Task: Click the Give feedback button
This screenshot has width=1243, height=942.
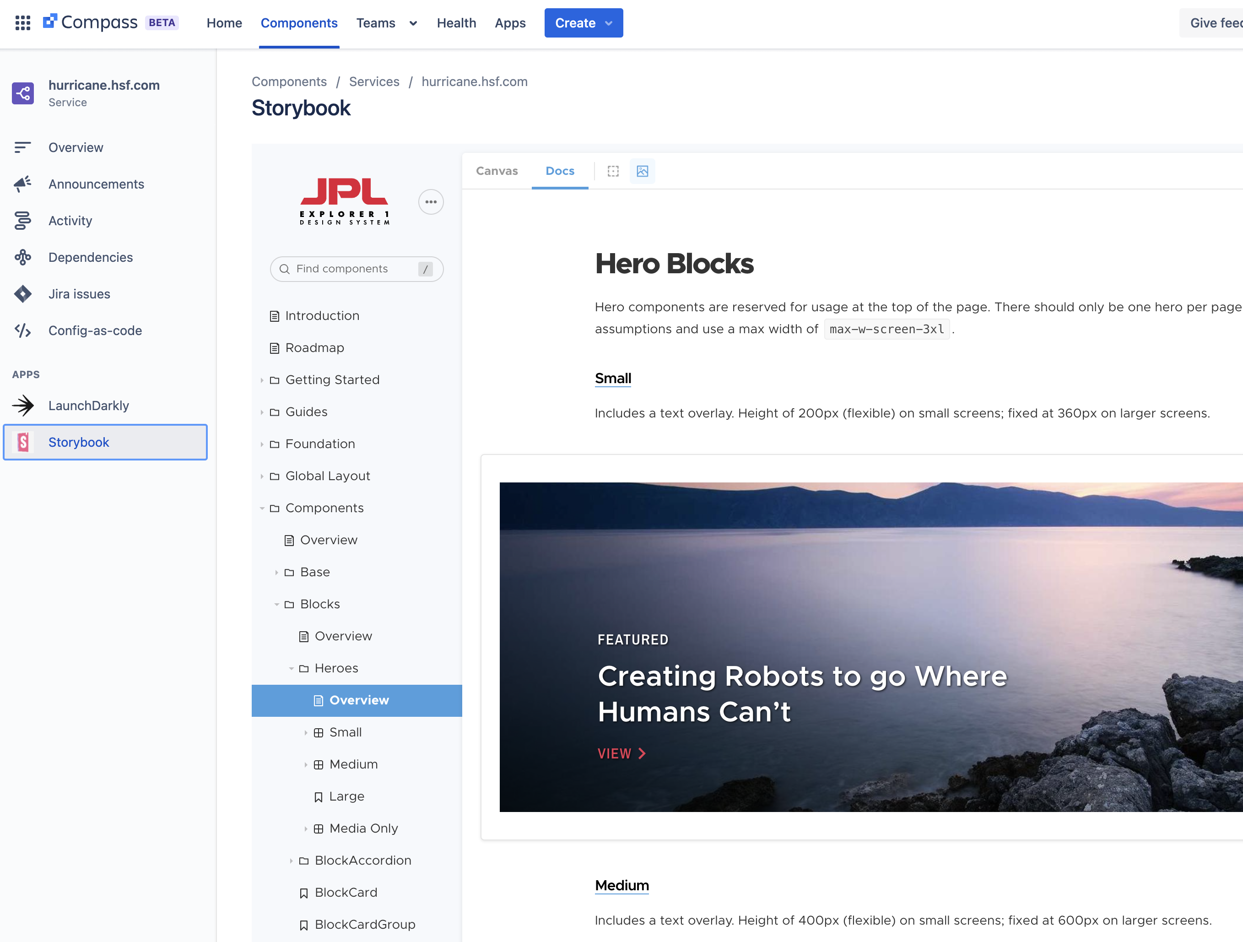Action: (x=1211, y=23)
